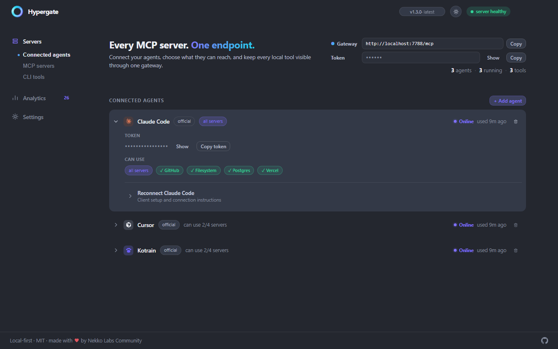Viewport: 558px width, 349px height.
Task: Toggle Vercel server access for Claude Code
Action: coord(270,170)
